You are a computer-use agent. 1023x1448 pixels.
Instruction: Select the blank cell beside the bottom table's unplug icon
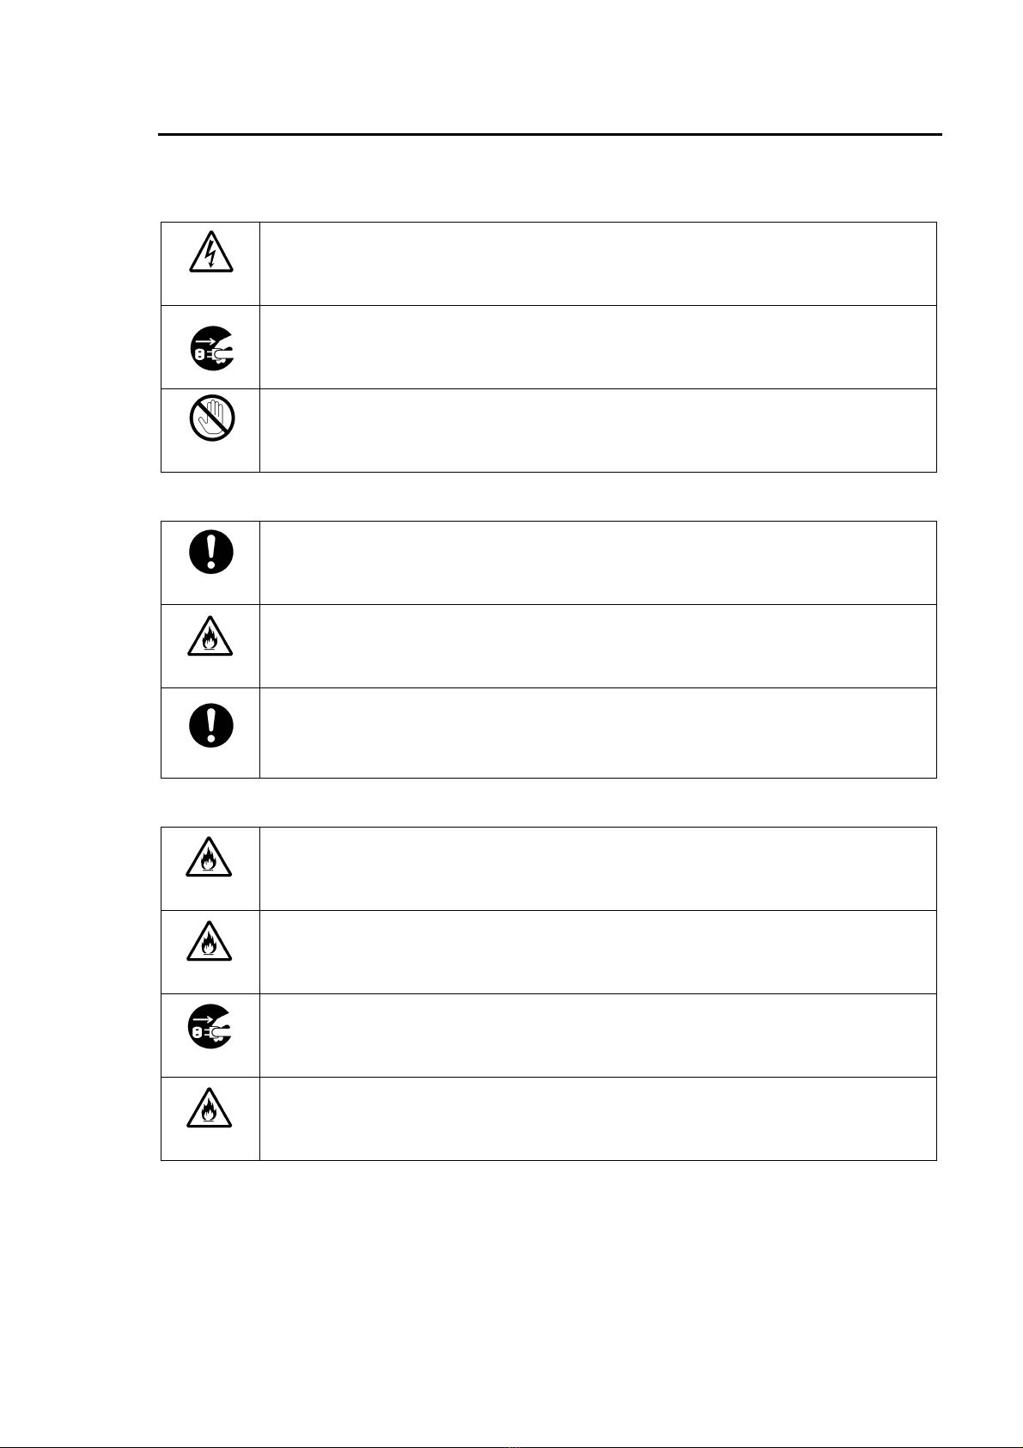click(597, 1036)
